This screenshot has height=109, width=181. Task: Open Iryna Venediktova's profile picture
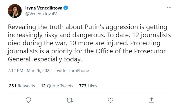[x=15, y=11]
